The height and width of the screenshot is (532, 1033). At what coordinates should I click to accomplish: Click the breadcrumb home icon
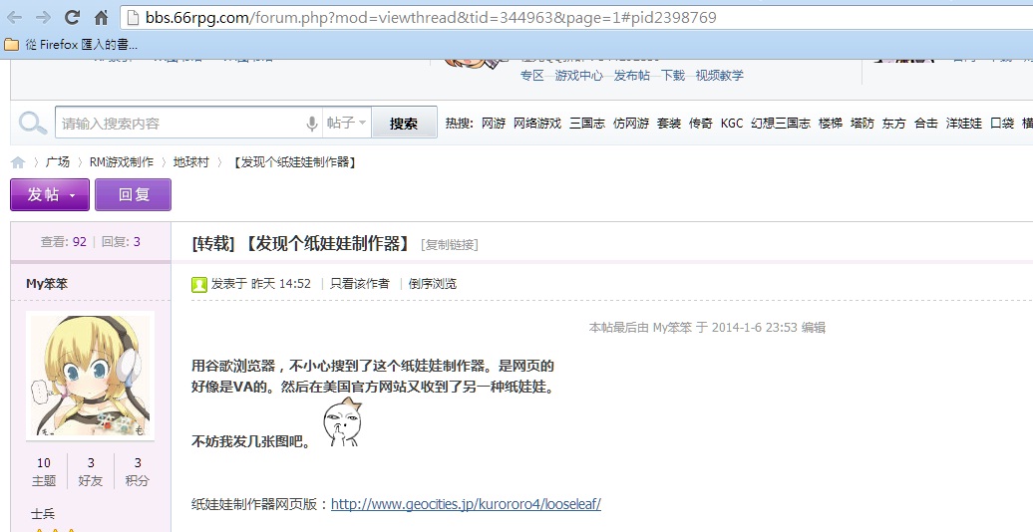(x=18, y=162)
